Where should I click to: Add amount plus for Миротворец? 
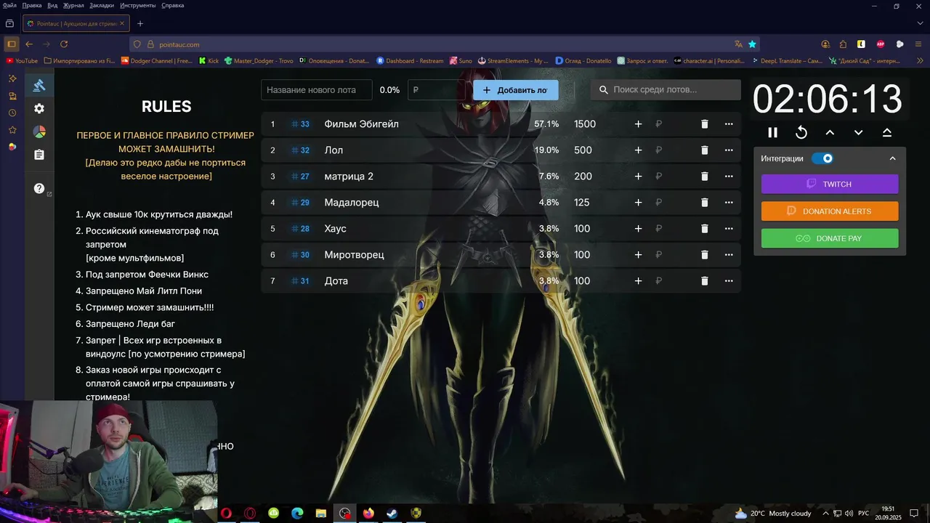638,255
